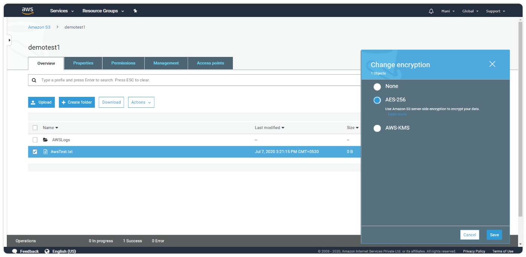
Task: Open the Privacy Policy link
Action: (x=474, y=251)
